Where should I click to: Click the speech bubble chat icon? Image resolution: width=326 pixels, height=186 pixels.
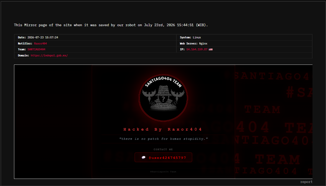pyautogui.click(x=144, y=158)
